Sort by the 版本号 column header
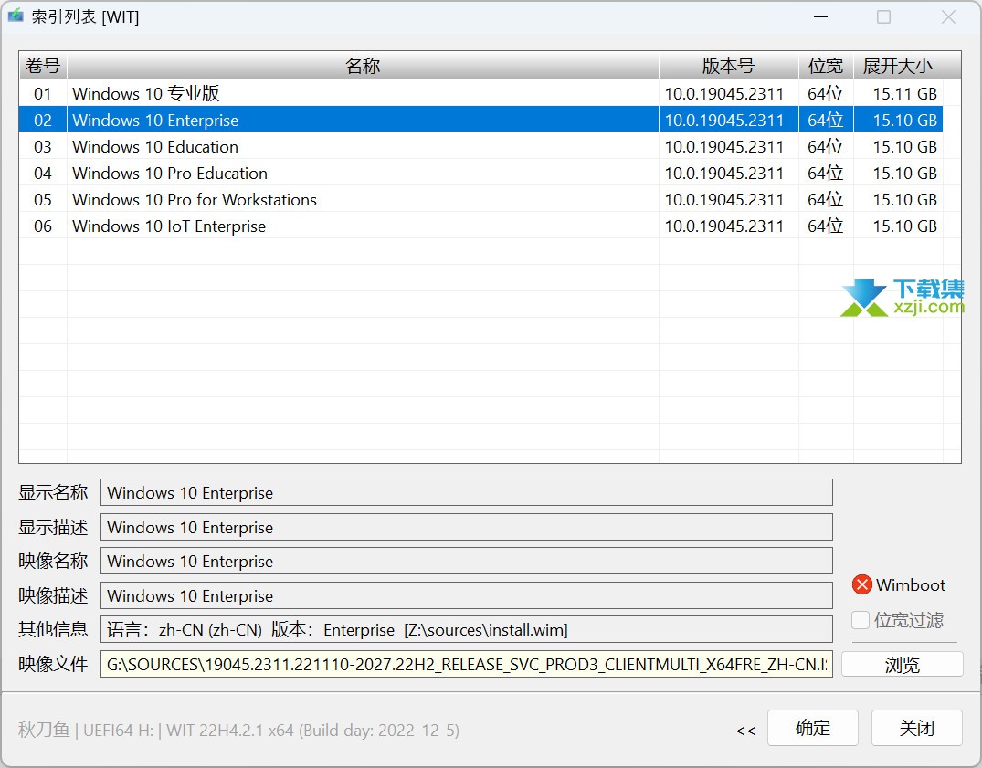The height and width of the screenshot is (768, 982). pyautogui.click(x=728, y=66)
